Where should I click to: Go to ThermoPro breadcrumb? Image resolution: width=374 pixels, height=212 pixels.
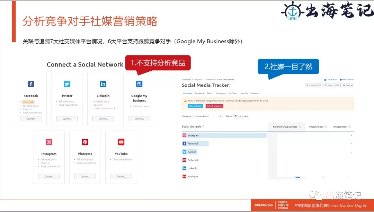pos(209,80)
